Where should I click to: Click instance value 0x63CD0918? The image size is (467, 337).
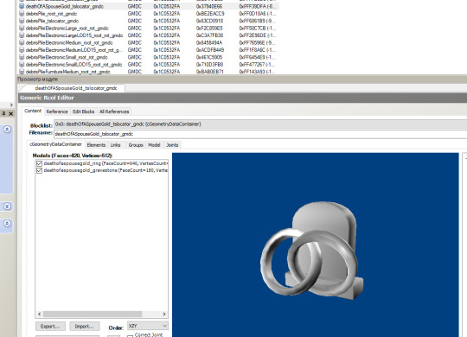[209, 21]
